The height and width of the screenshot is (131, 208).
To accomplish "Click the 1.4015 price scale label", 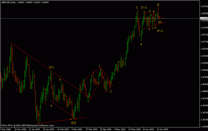I will tap(204, 106).
